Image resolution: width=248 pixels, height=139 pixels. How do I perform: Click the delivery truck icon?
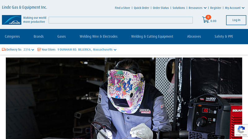(x=4, y=49)
